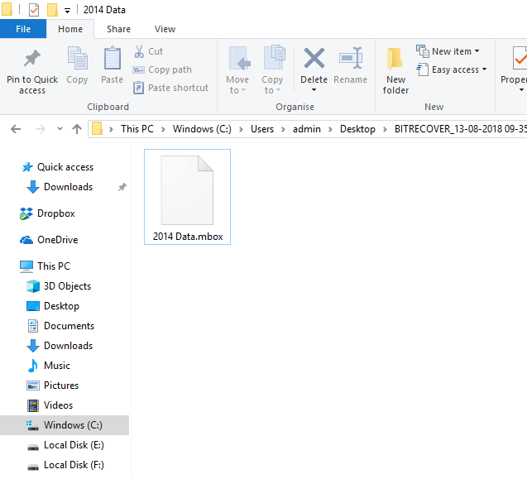Select the 2014 Data.mbox file
Viewport: 527px width, 479px height.
pos(187,197)
